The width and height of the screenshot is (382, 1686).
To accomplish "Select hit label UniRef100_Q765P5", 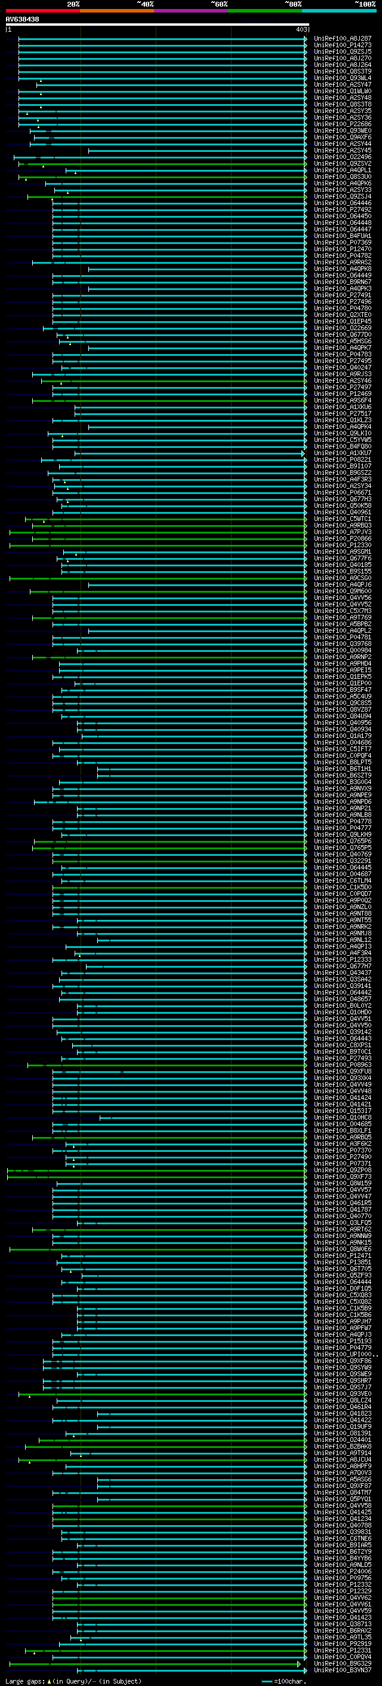I will [x=343, y=847].
